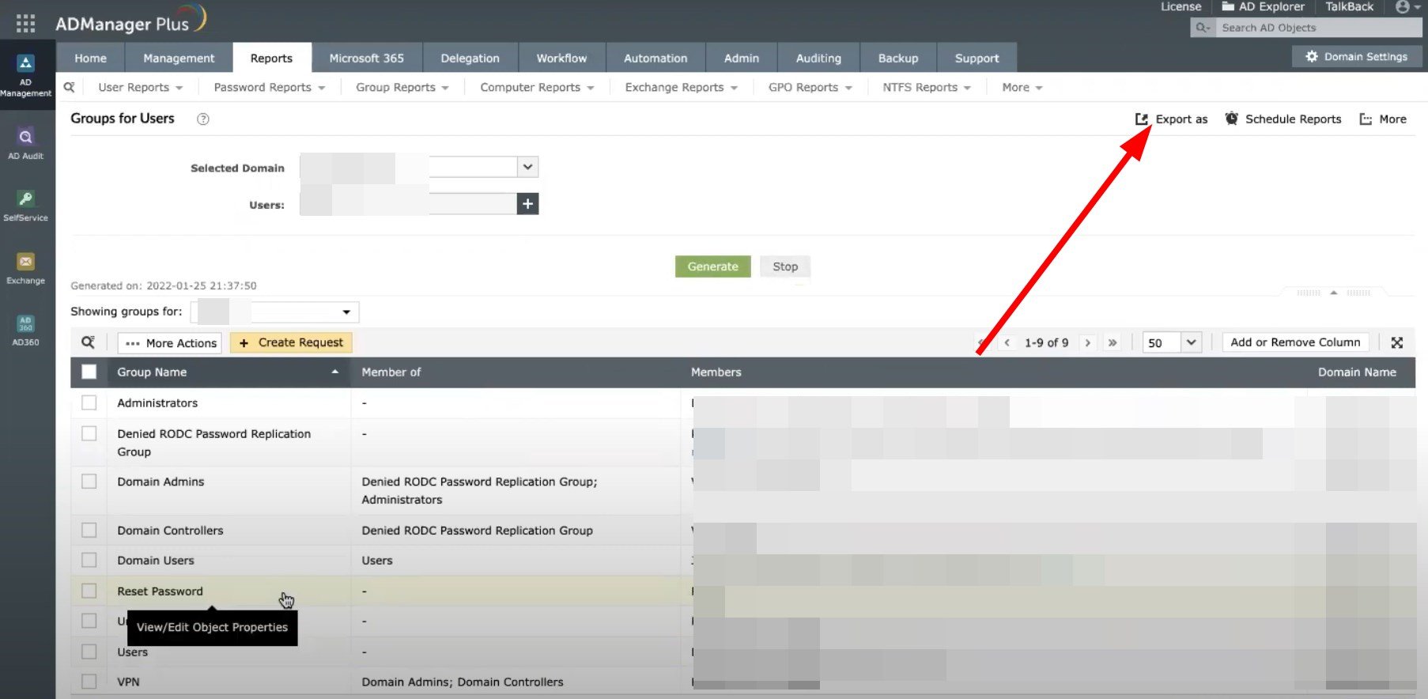Check the Users row checkbox
This screenshot has height=699, width=1428.
(89, 652)
